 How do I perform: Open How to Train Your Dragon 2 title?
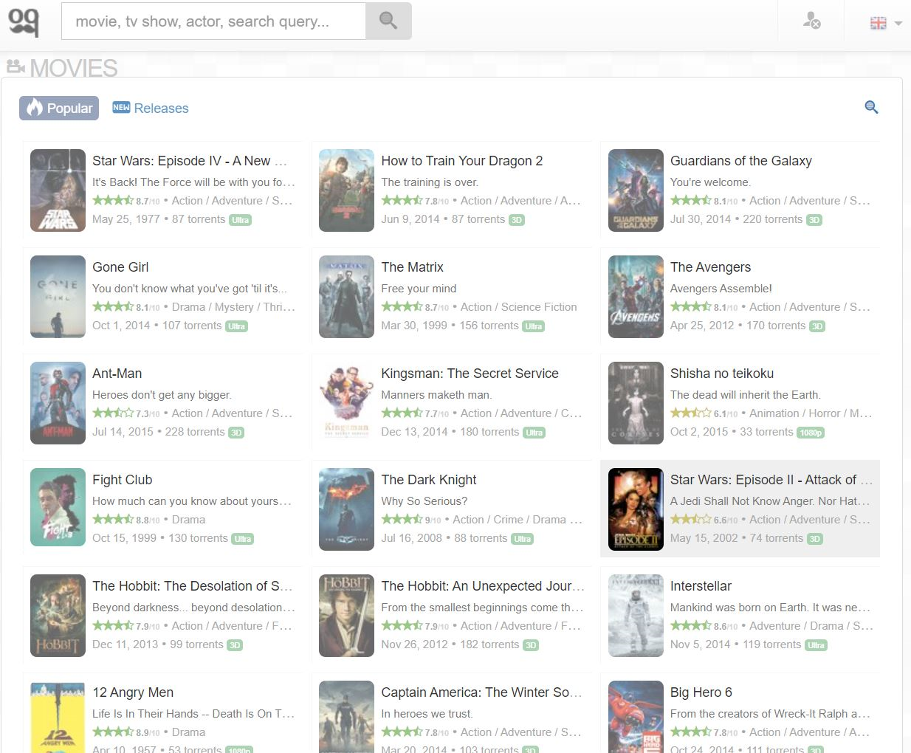pos(462,161)
